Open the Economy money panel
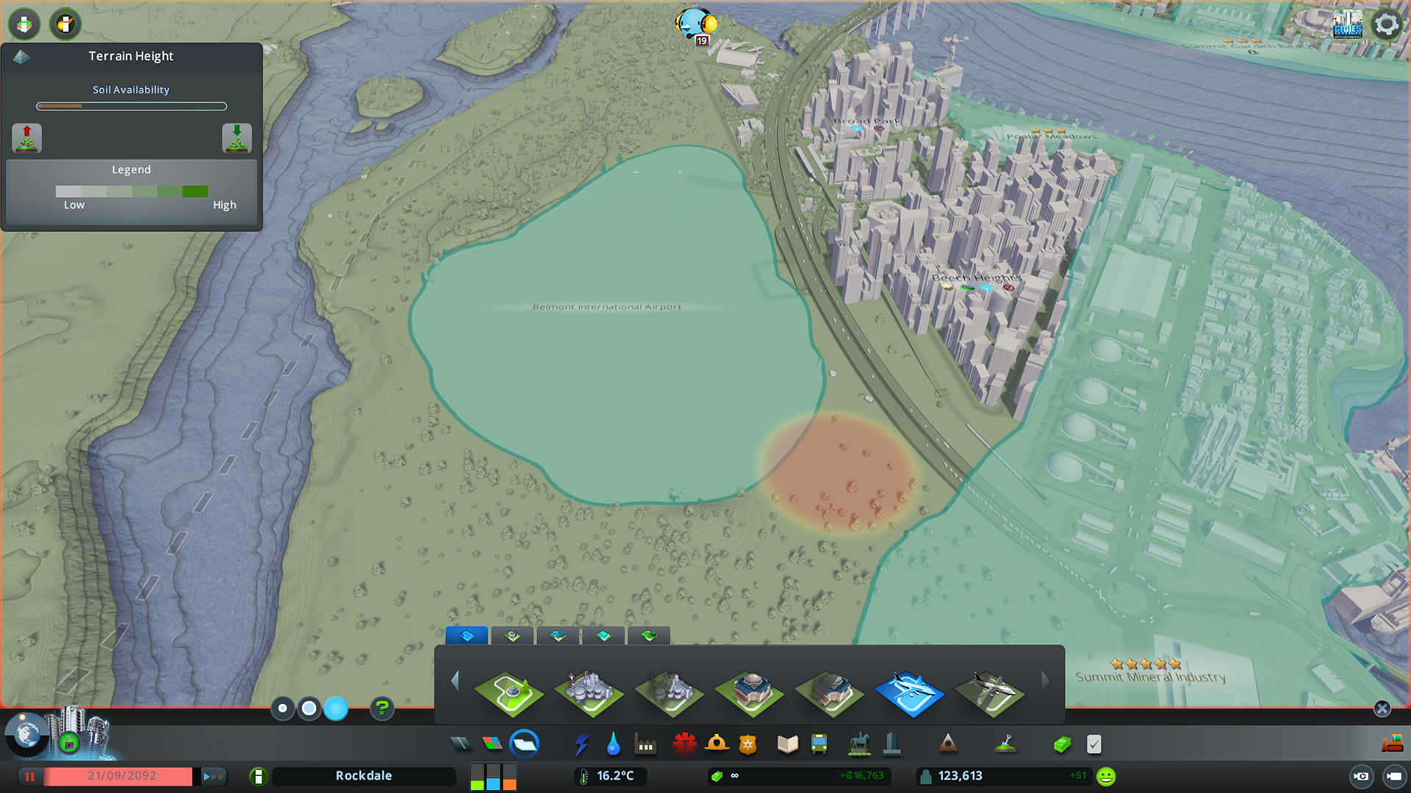The height and width of the screenshot is (793, 1411). (1061, 745)
